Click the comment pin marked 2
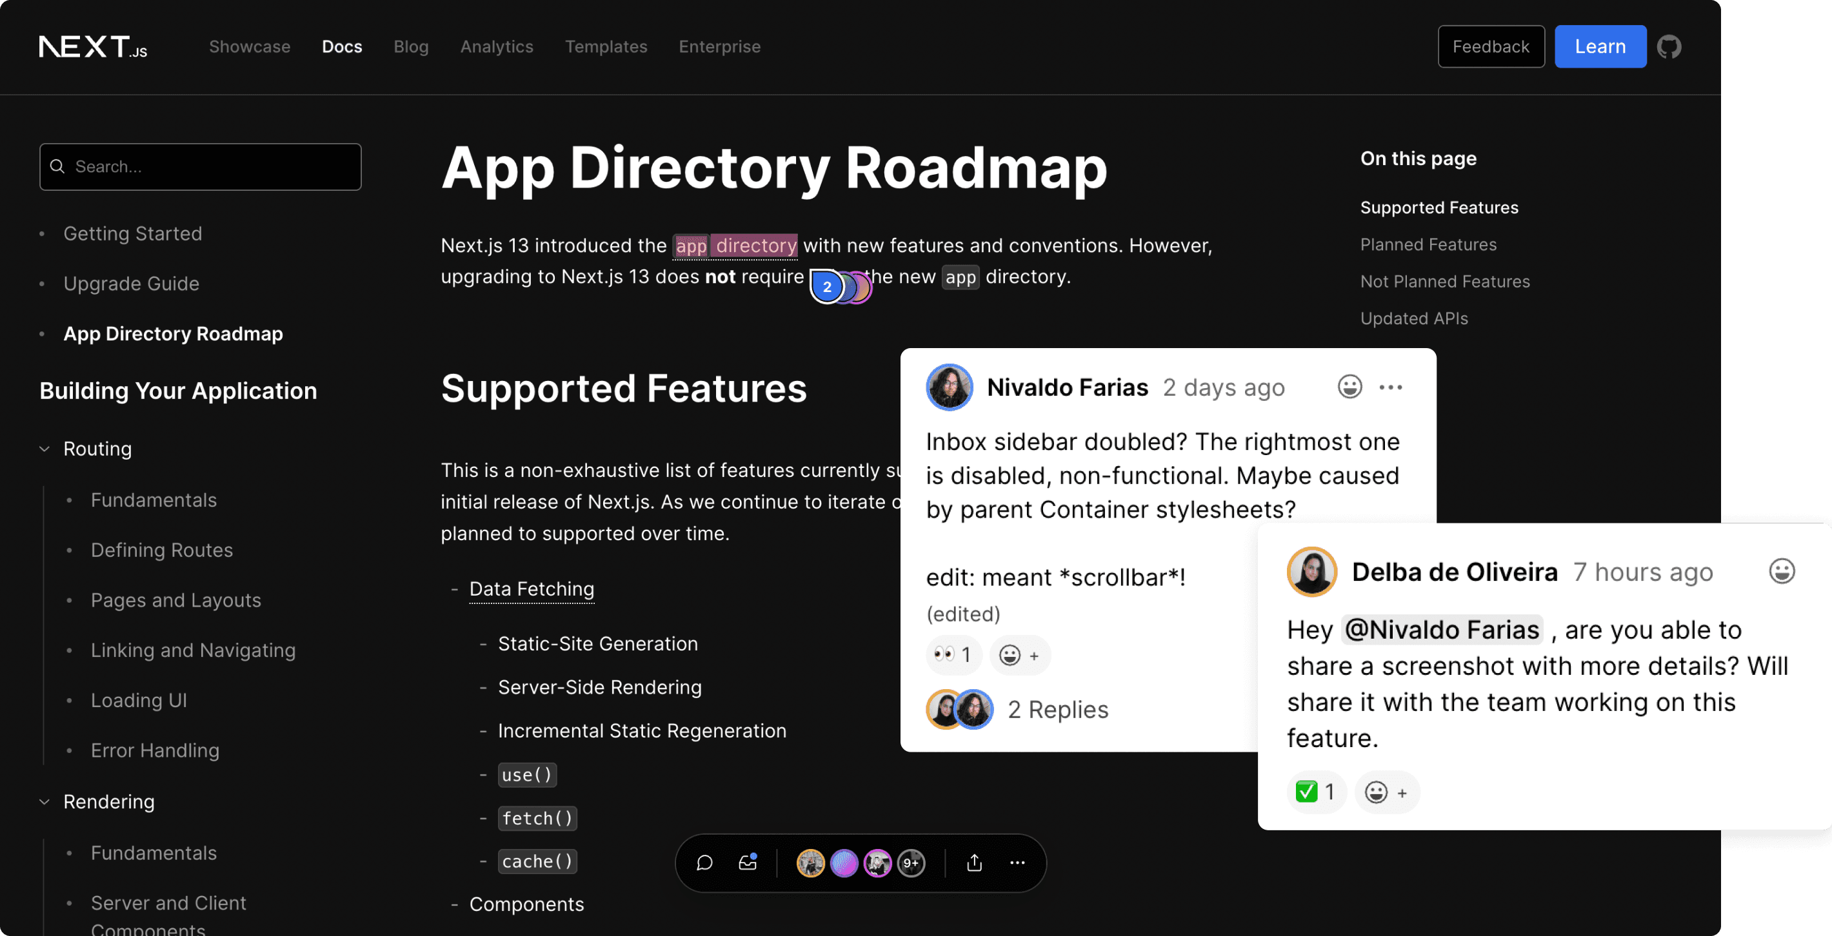Viewport: 1832px width, 936px height. pos(826,287)
